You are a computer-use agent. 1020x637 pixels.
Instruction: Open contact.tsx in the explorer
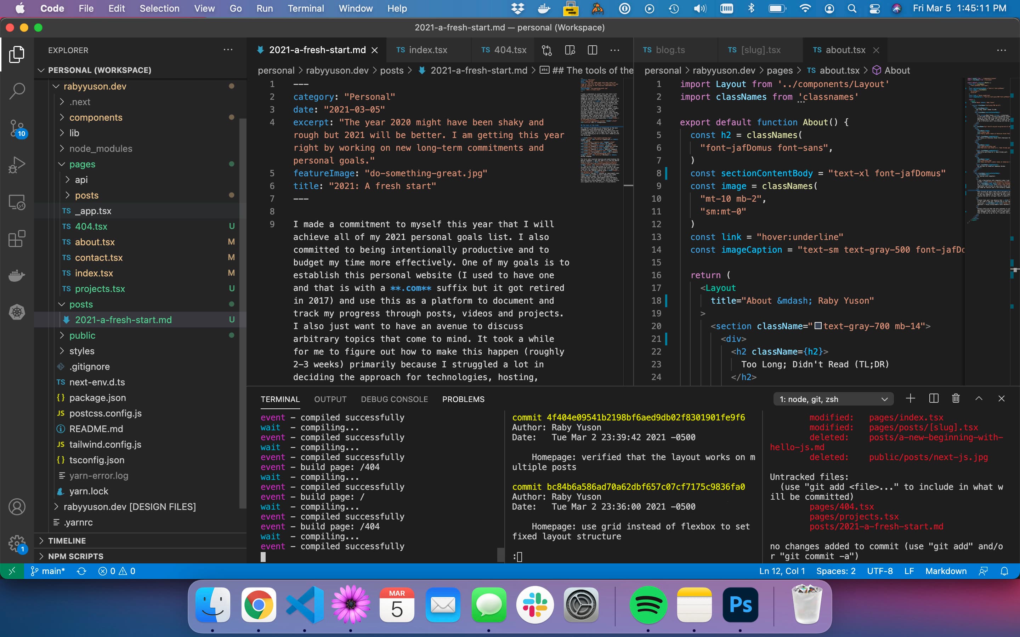[98, 257]
